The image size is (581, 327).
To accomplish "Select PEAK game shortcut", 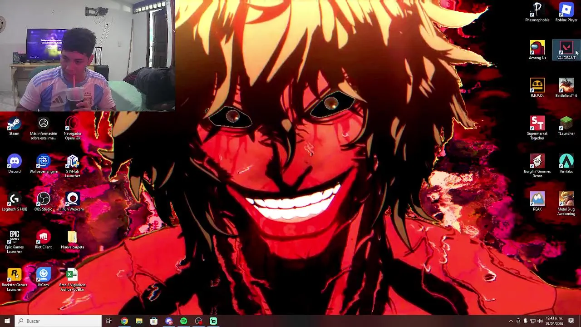I will pyautogui.click(x=537, y=201).
